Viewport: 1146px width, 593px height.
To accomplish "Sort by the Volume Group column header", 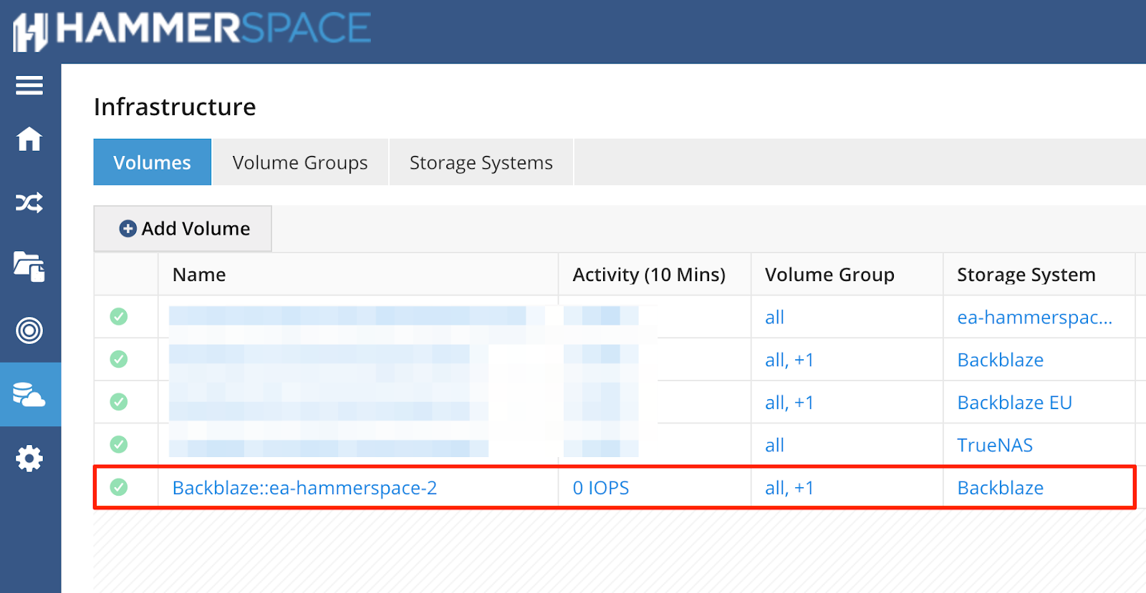I will click(x=847, y=275).
